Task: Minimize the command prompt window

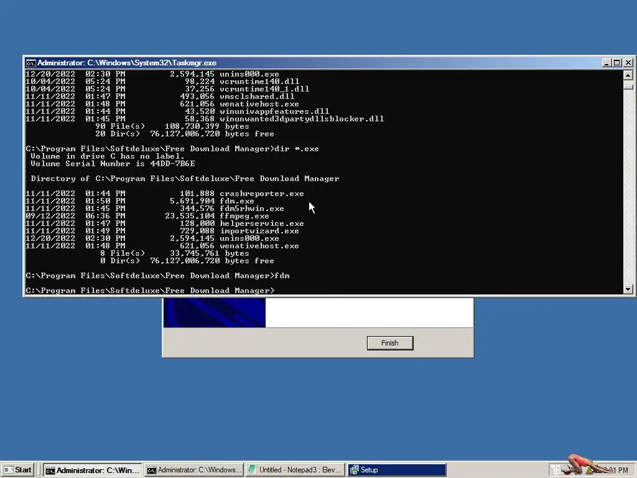Action: click(606, 63)
